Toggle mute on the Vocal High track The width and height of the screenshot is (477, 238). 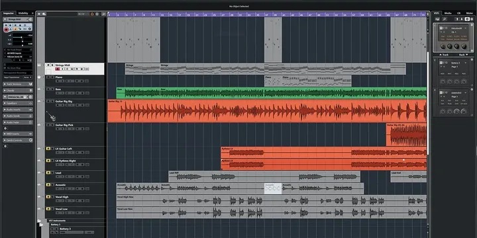48,197
